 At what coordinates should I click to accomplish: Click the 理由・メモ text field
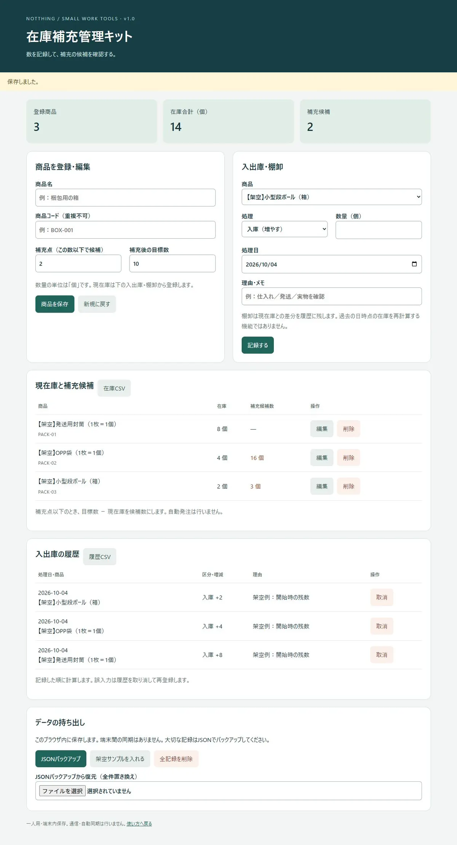332,296
